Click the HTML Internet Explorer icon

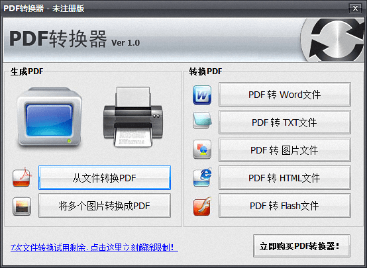click(x=203, y=177)
